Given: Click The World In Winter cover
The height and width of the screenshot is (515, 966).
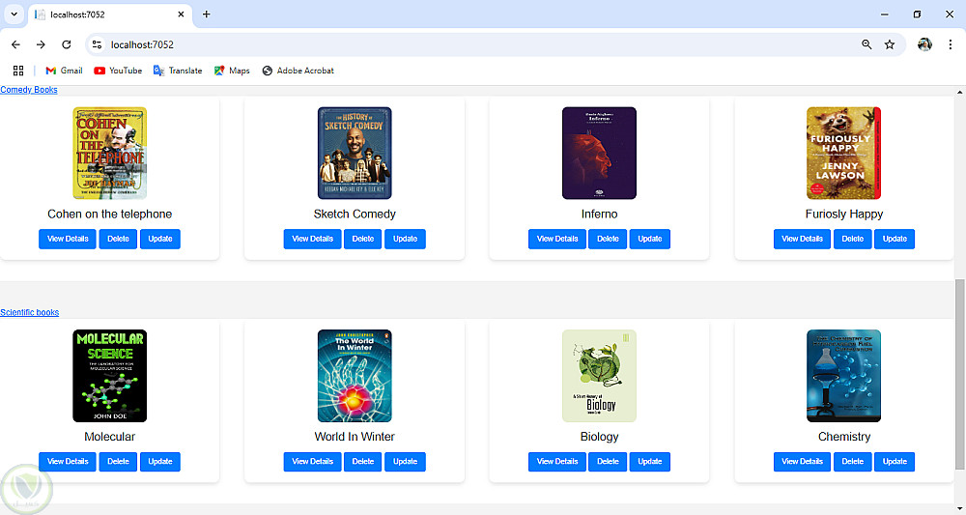Looking at the screenshot, I should tap(355, 376).
